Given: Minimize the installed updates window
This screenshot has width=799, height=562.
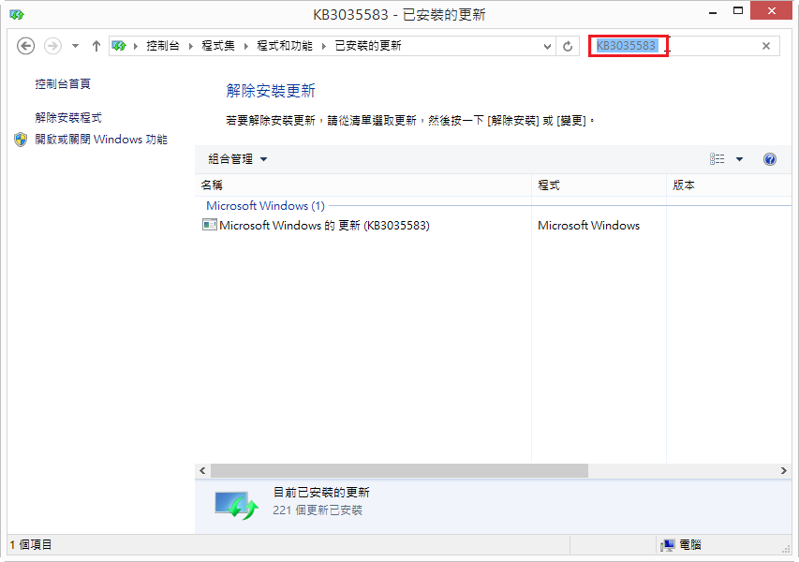Looking at the screenshot, I should (713, 11).
